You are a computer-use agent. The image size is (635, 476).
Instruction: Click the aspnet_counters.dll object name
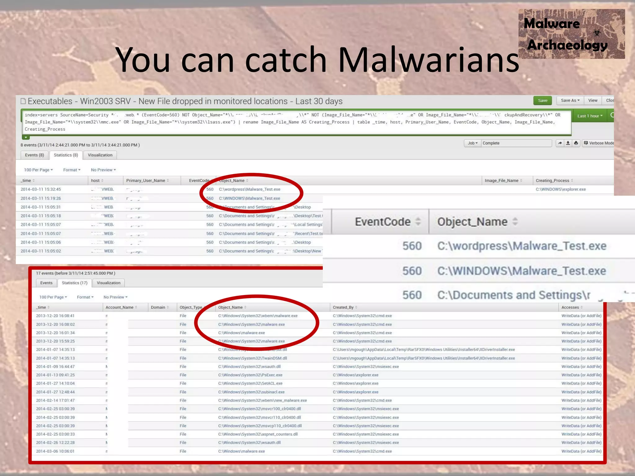point(258,434)
